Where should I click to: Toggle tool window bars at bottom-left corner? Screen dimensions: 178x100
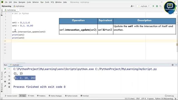(2, 99)
